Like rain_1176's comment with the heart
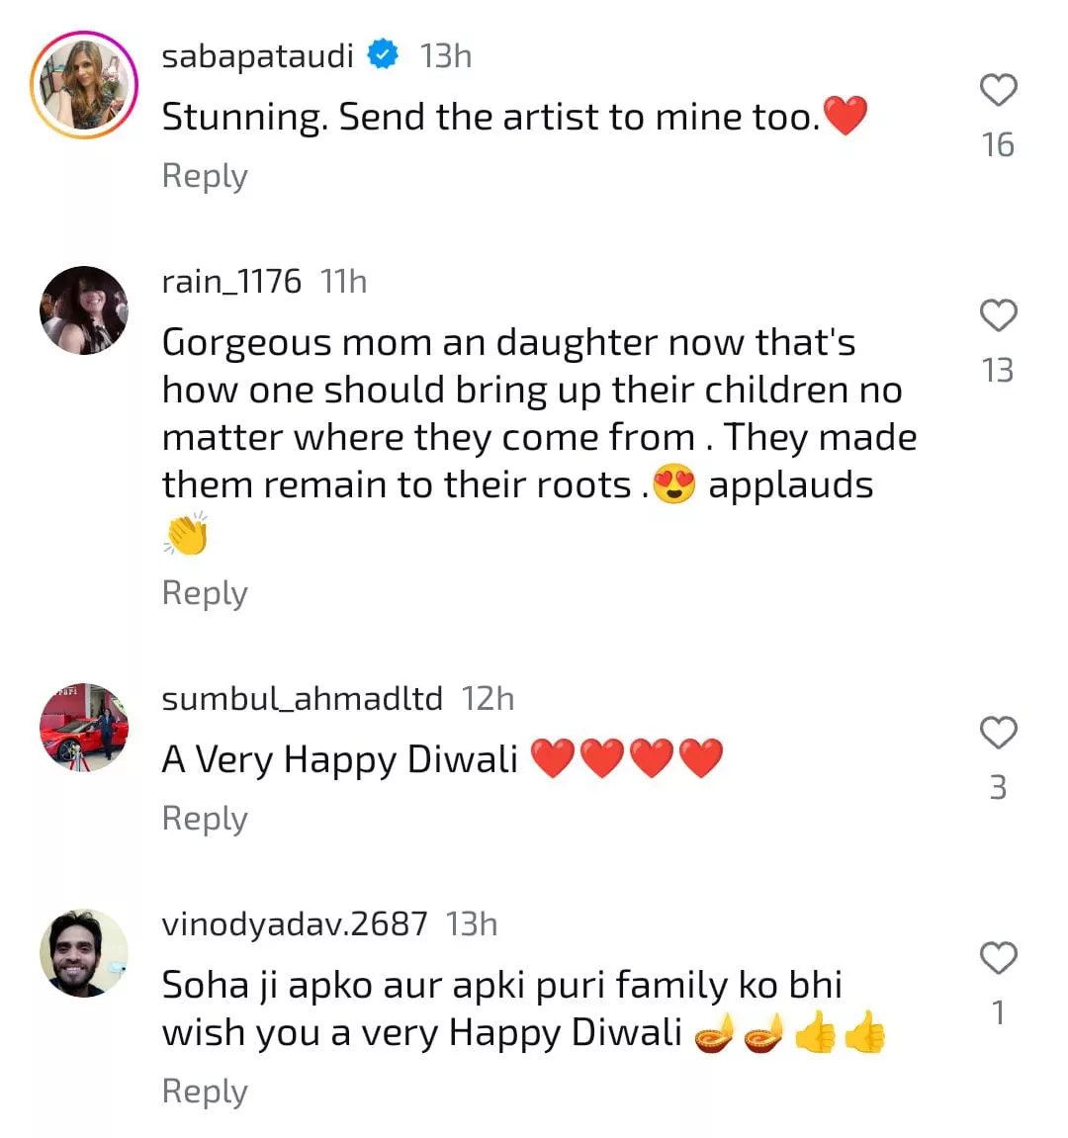 pyautogui.click(x=998, y=315)
